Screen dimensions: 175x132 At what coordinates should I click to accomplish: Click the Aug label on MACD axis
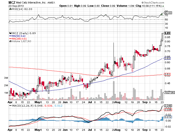(x=118, y=130)
